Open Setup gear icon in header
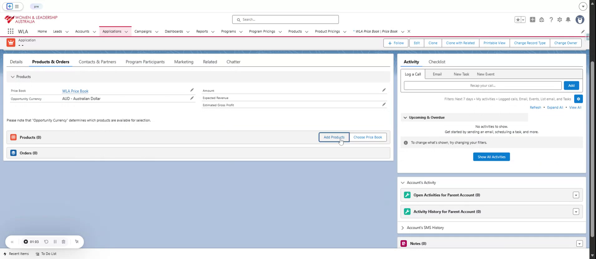Screen dimensions: 596x259 [560, 20]
